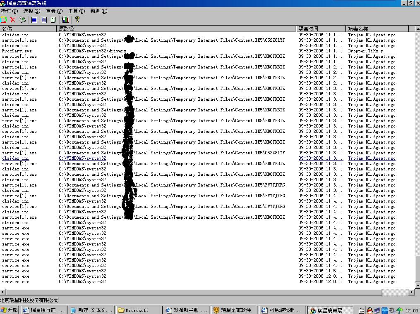Screen dimensions: 420x314
Task: Click the restore file icon with green arrow
Action: click(x=22, y=20)
